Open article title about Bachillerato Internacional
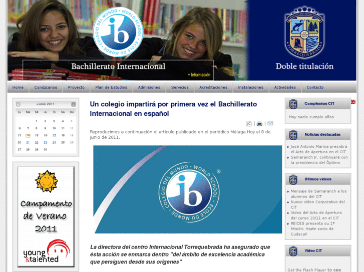364x272 pixels. pos(173,109)
